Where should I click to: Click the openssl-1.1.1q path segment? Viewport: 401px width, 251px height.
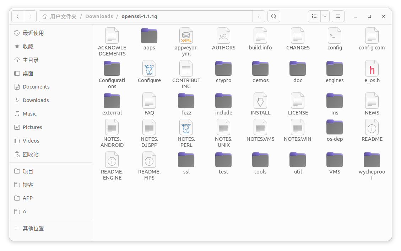click(x=139, y=16)
